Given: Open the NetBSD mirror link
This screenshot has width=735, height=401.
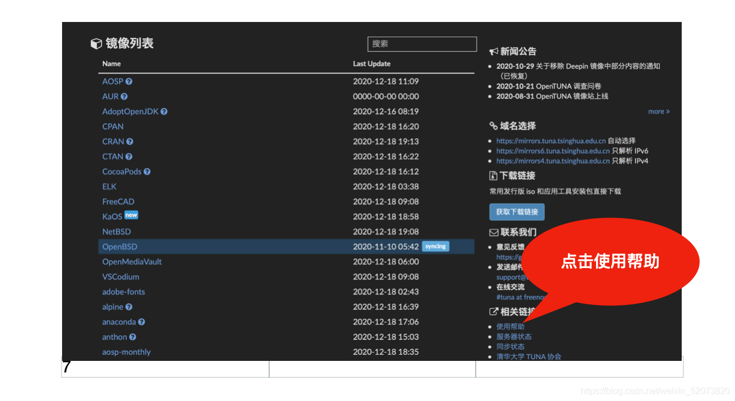Looking at the screenshot, I should pyautogui.click(x=116, y=232).
